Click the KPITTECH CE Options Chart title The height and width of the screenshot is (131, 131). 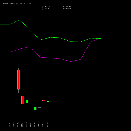tap(19, 4)
